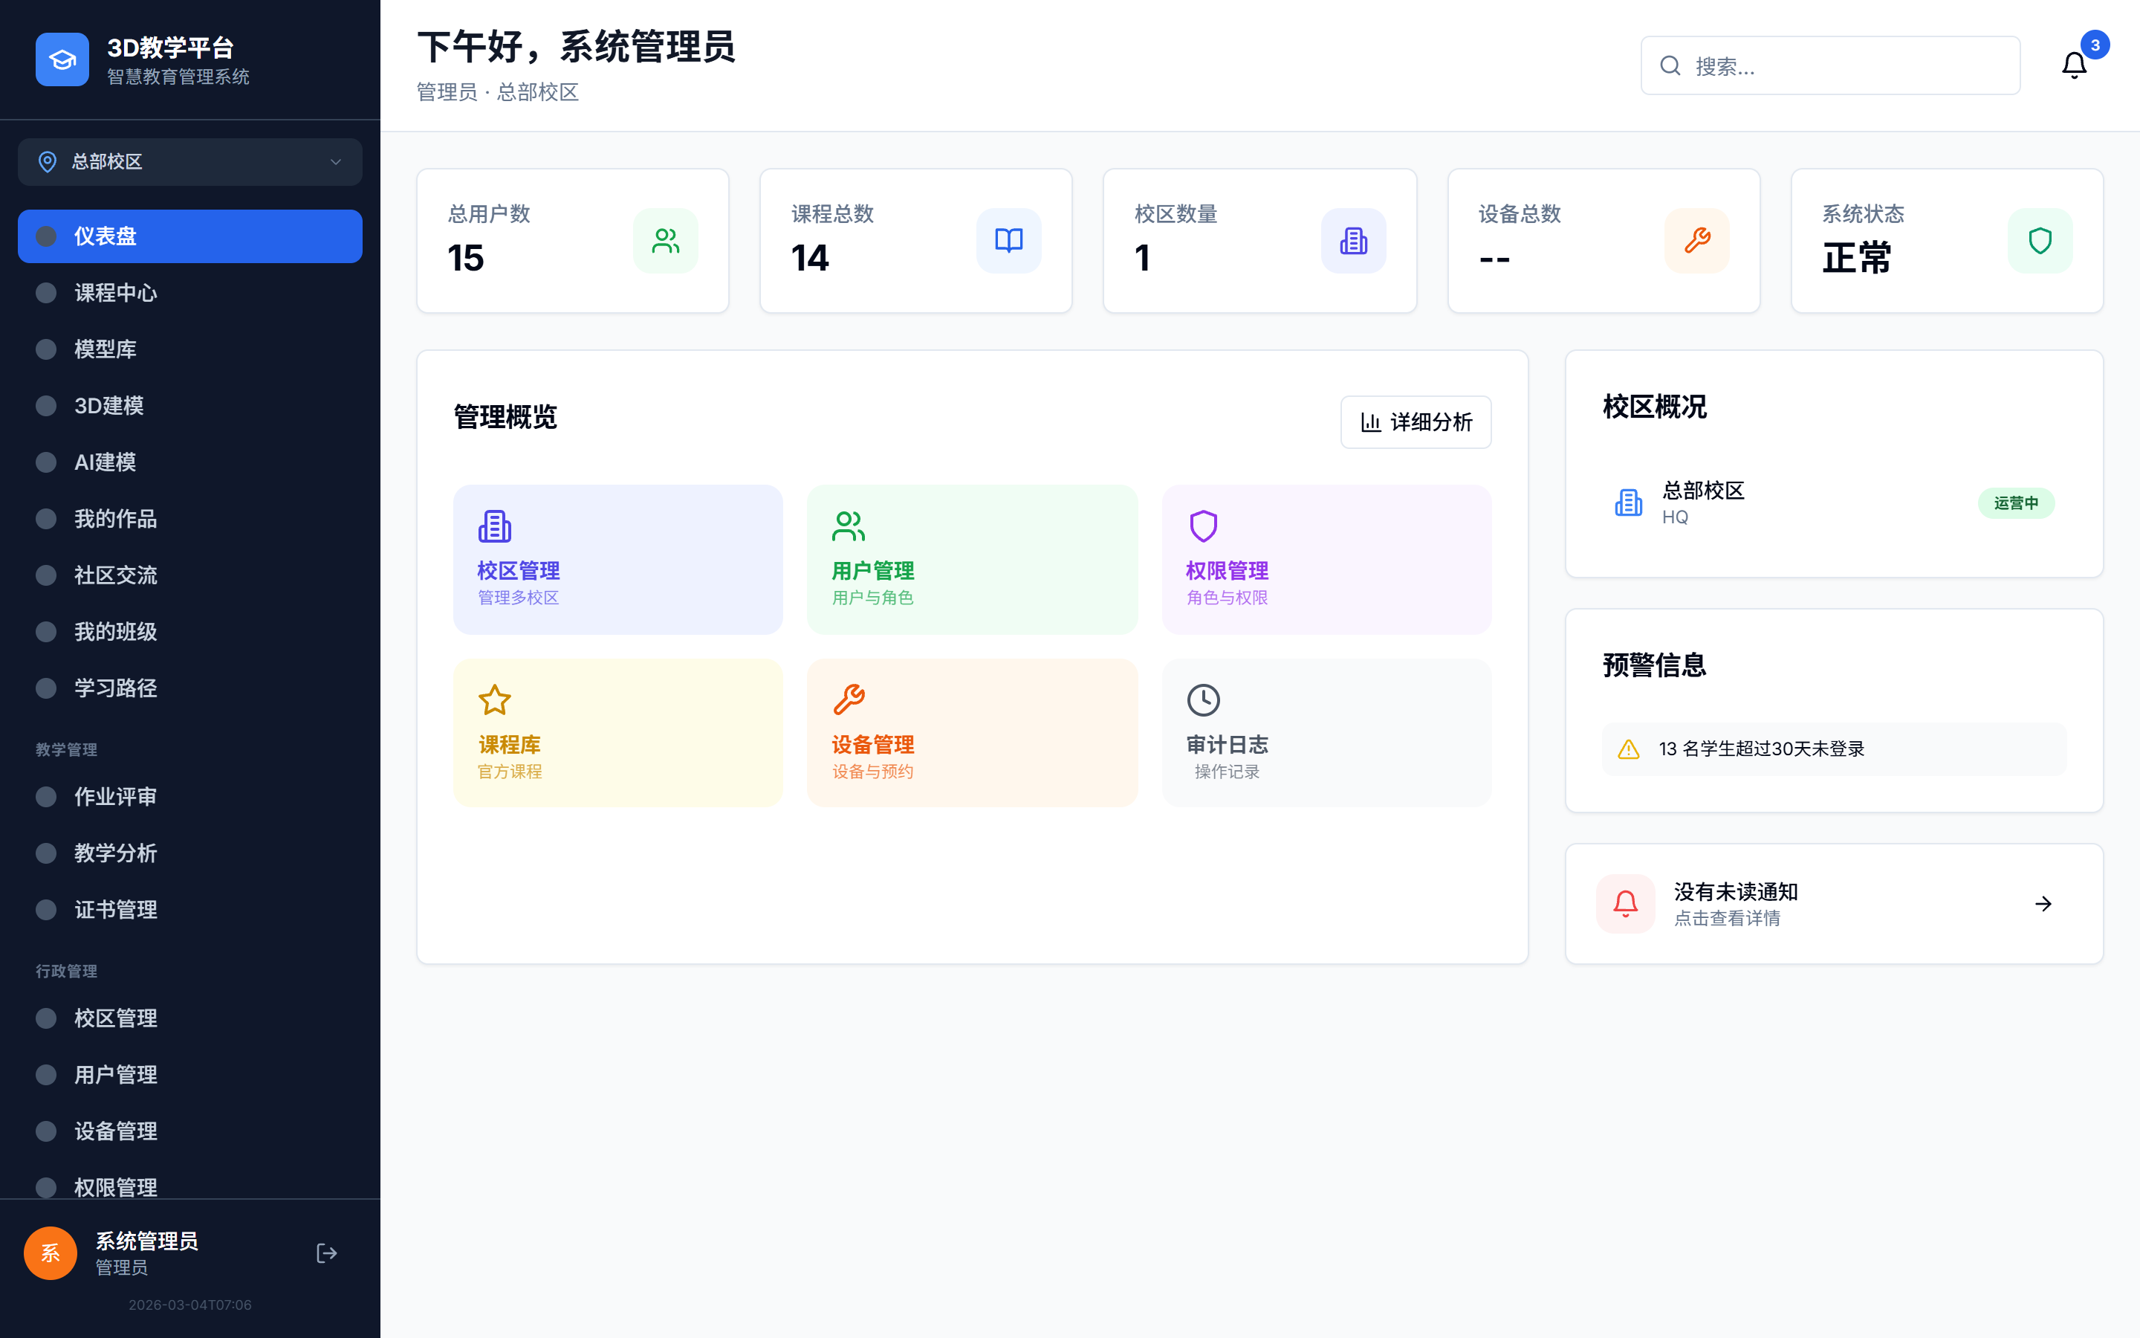The width and height of the screenshot is (2140, 1338).
Task: Click the 3D教学平台 graduation cap logo icon
Action: pyautogui.click(x=62, y=59)
